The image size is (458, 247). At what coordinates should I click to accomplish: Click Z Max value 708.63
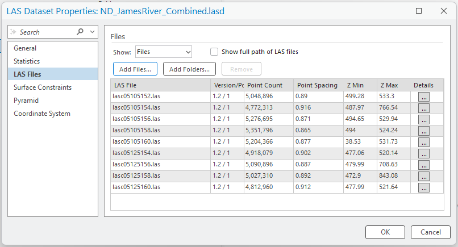[x=389, y=164]
